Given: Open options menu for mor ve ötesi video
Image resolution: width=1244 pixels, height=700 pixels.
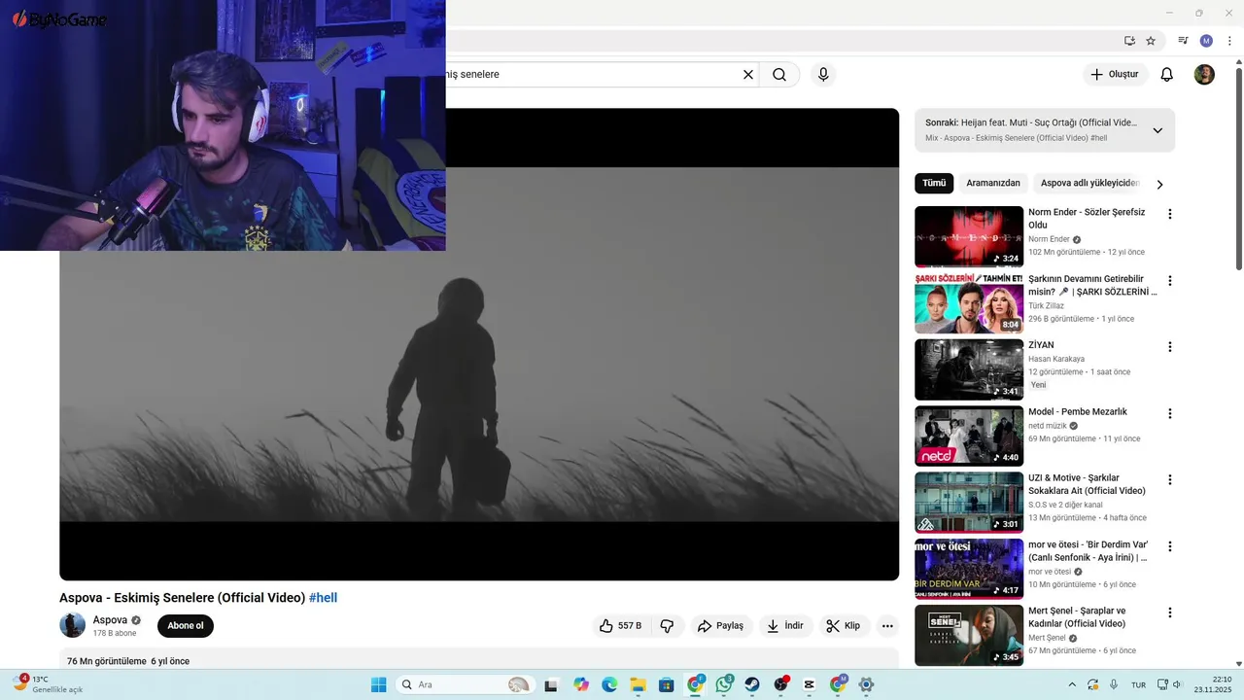Looking at the screenshot, I should [1170, 546].
